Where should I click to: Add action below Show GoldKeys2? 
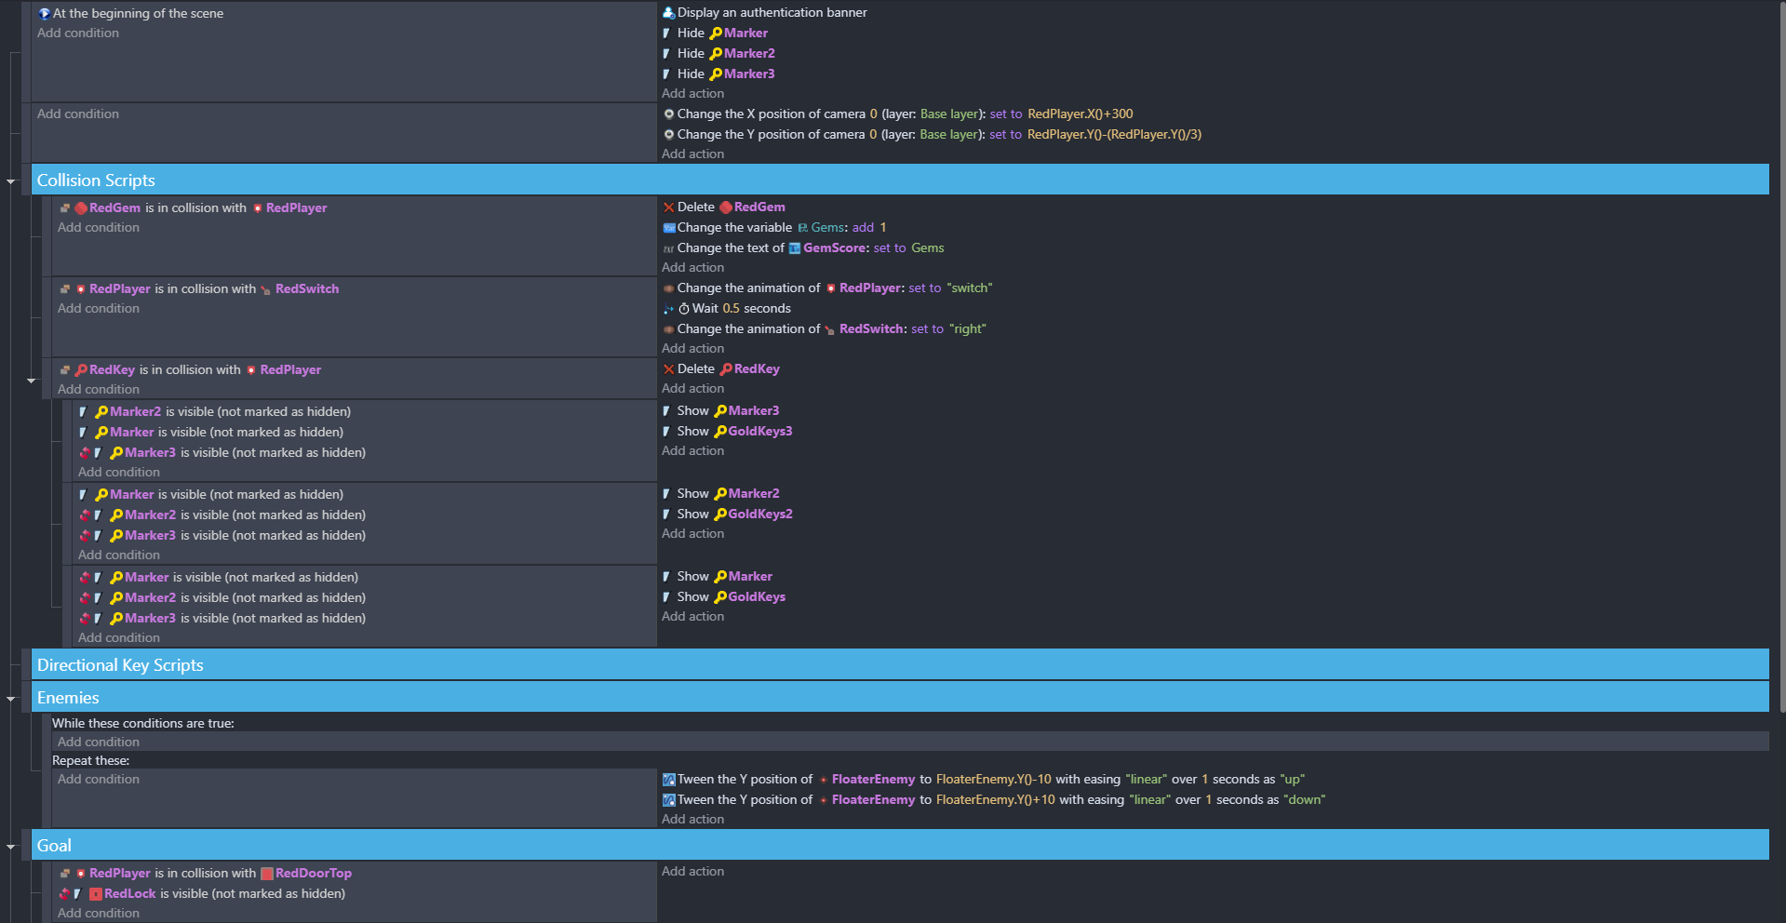pyautogui.click(x=692, y=534)
